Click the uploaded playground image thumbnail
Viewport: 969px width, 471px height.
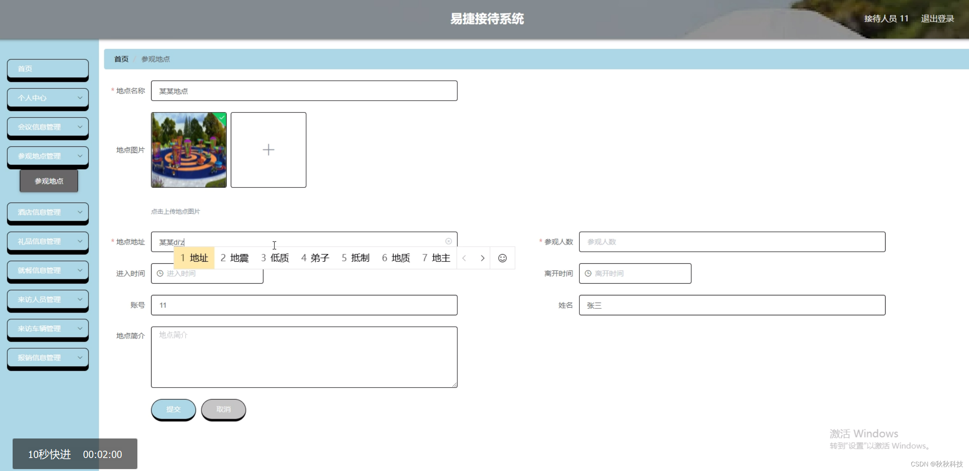point(188,150)
